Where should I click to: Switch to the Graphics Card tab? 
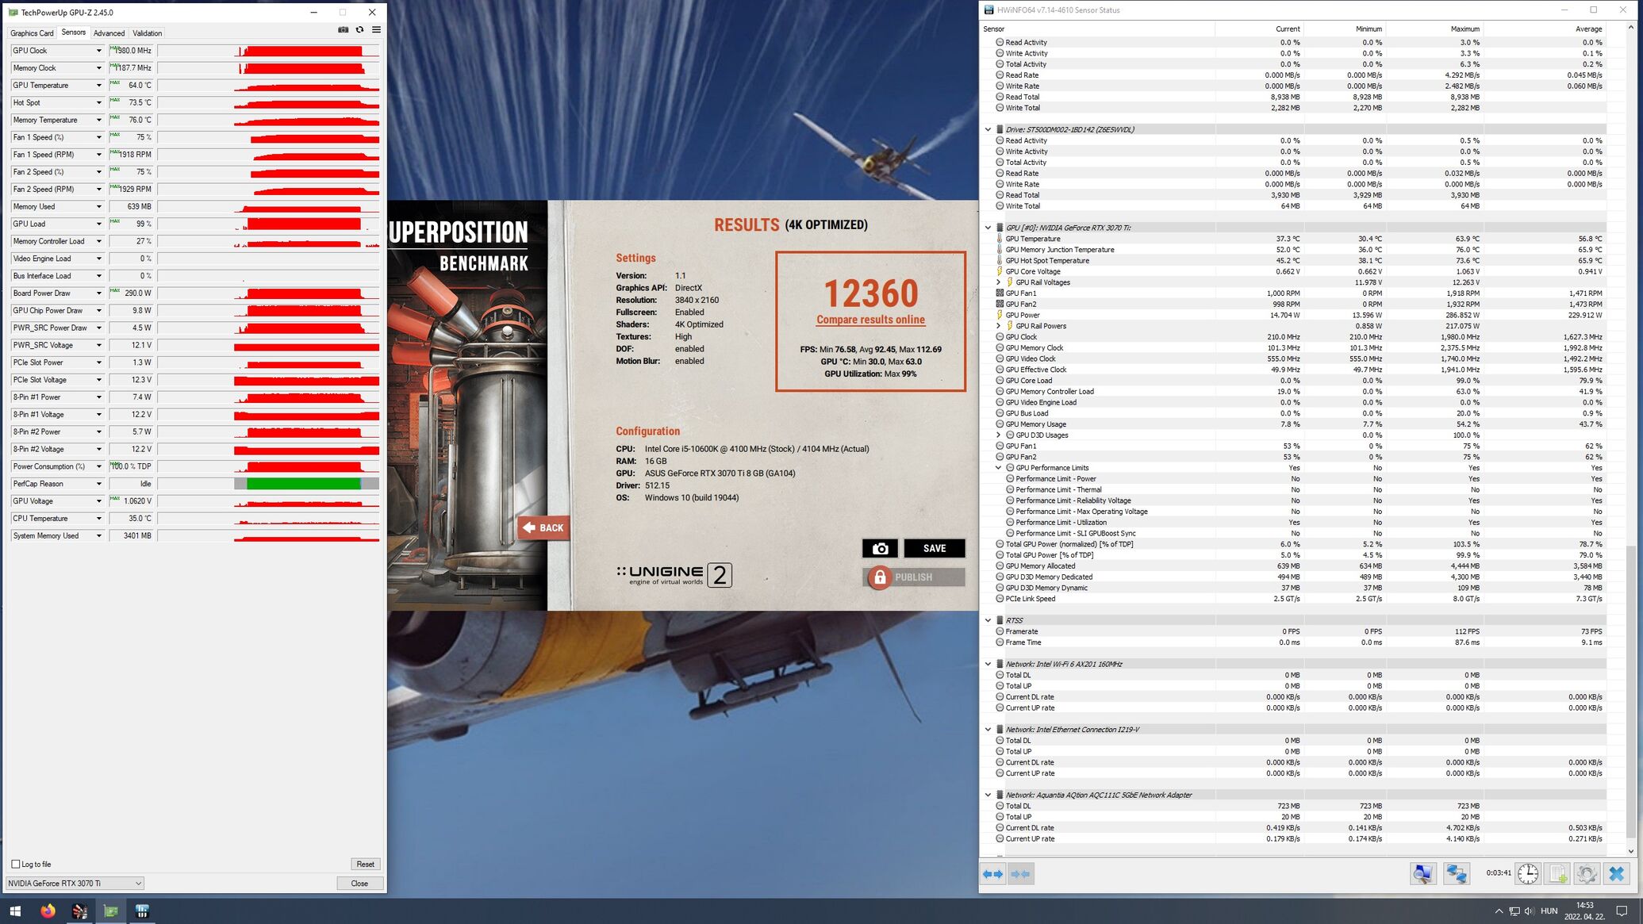click(32, 33)
